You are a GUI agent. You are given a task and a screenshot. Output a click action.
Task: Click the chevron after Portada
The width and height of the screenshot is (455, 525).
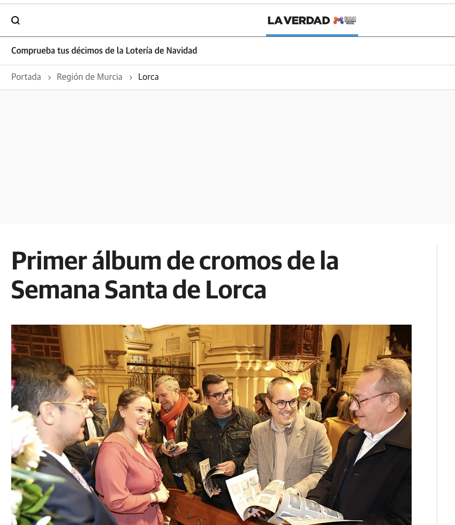pyautogui.click(x=49, y=78)
